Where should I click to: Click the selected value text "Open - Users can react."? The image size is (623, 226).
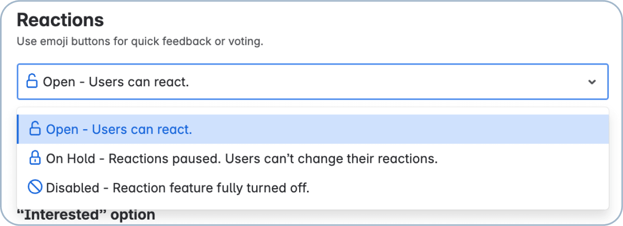click(x=116, y=82)
